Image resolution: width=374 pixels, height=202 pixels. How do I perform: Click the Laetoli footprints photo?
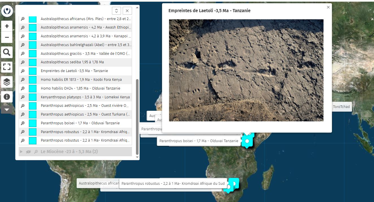[246, 70]
